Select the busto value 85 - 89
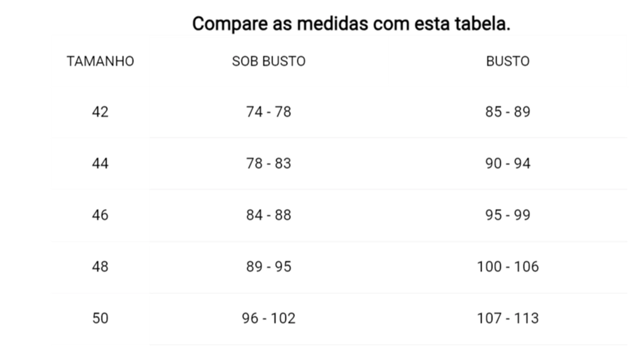This screenshot has height=350, width=629. (x=507, y=112)
